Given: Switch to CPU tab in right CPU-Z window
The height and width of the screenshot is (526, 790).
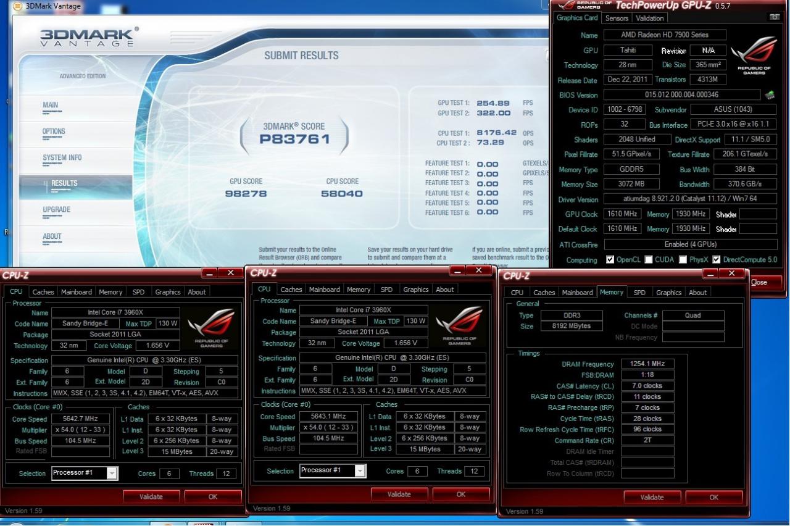Looking at the screenshot, I should click(517, 293).
